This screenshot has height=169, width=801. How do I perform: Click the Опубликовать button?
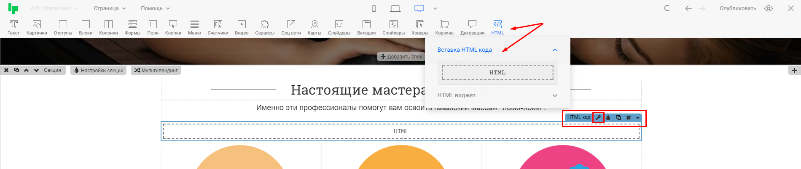coord(738,8)
